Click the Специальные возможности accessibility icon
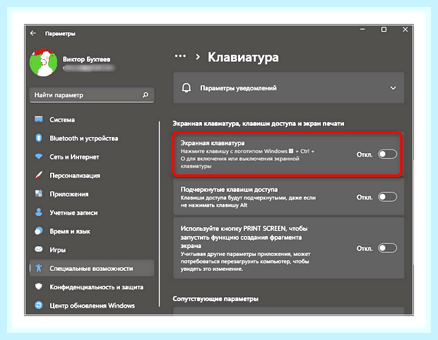The width and height of the screenshot is (438, 340). [39, 268]
